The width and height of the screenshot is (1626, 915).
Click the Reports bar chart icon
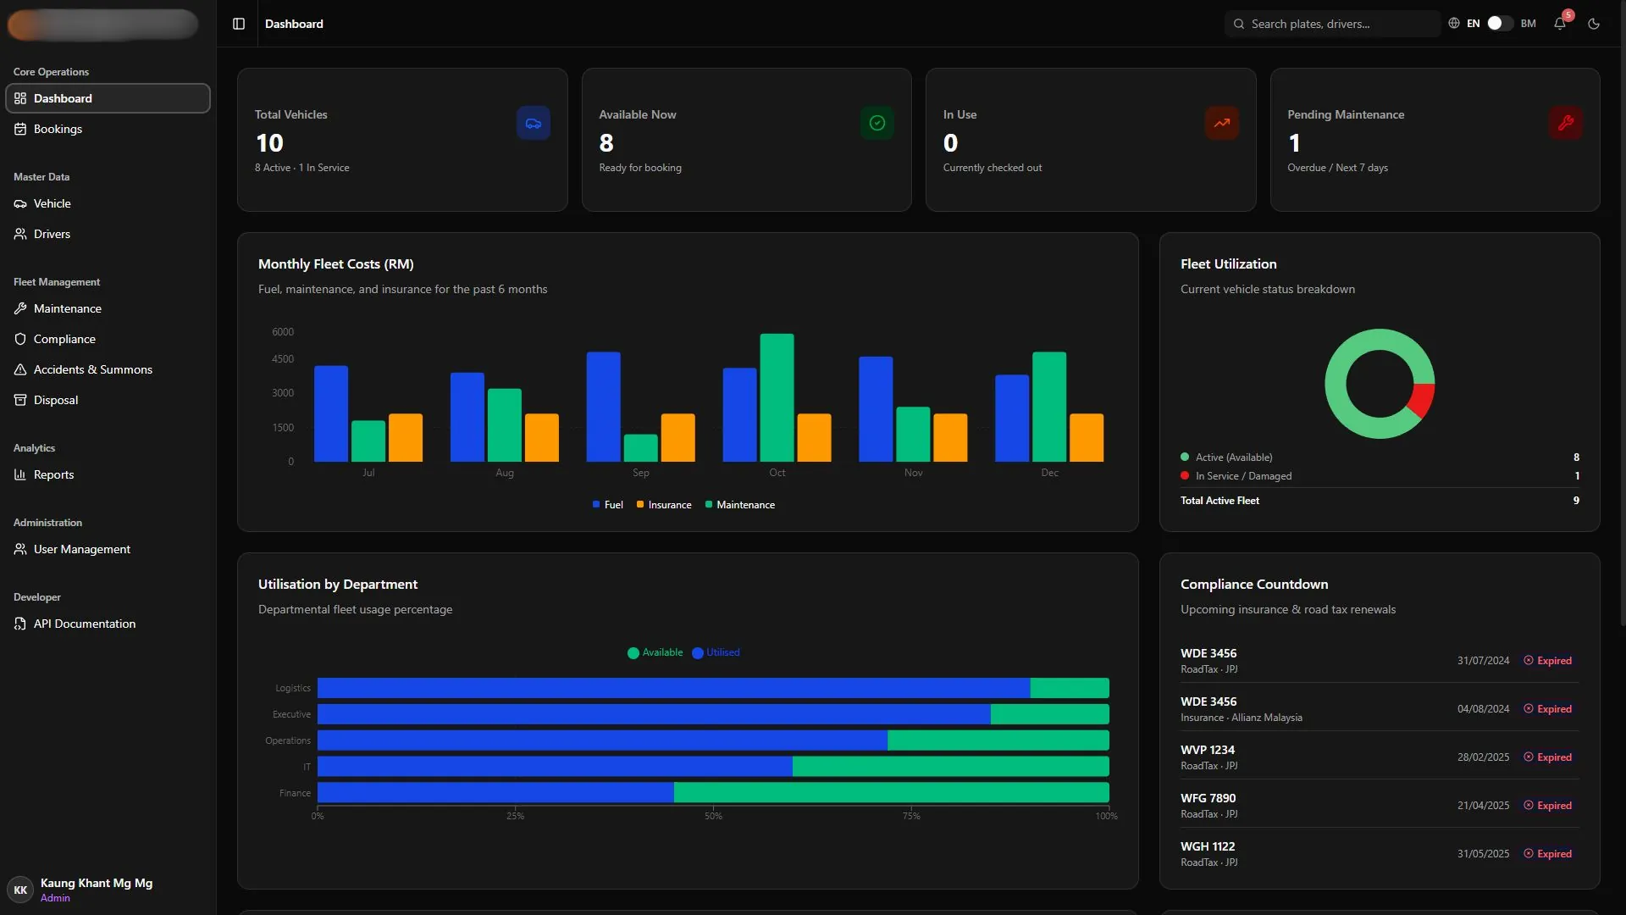click(x=20, y=474)
